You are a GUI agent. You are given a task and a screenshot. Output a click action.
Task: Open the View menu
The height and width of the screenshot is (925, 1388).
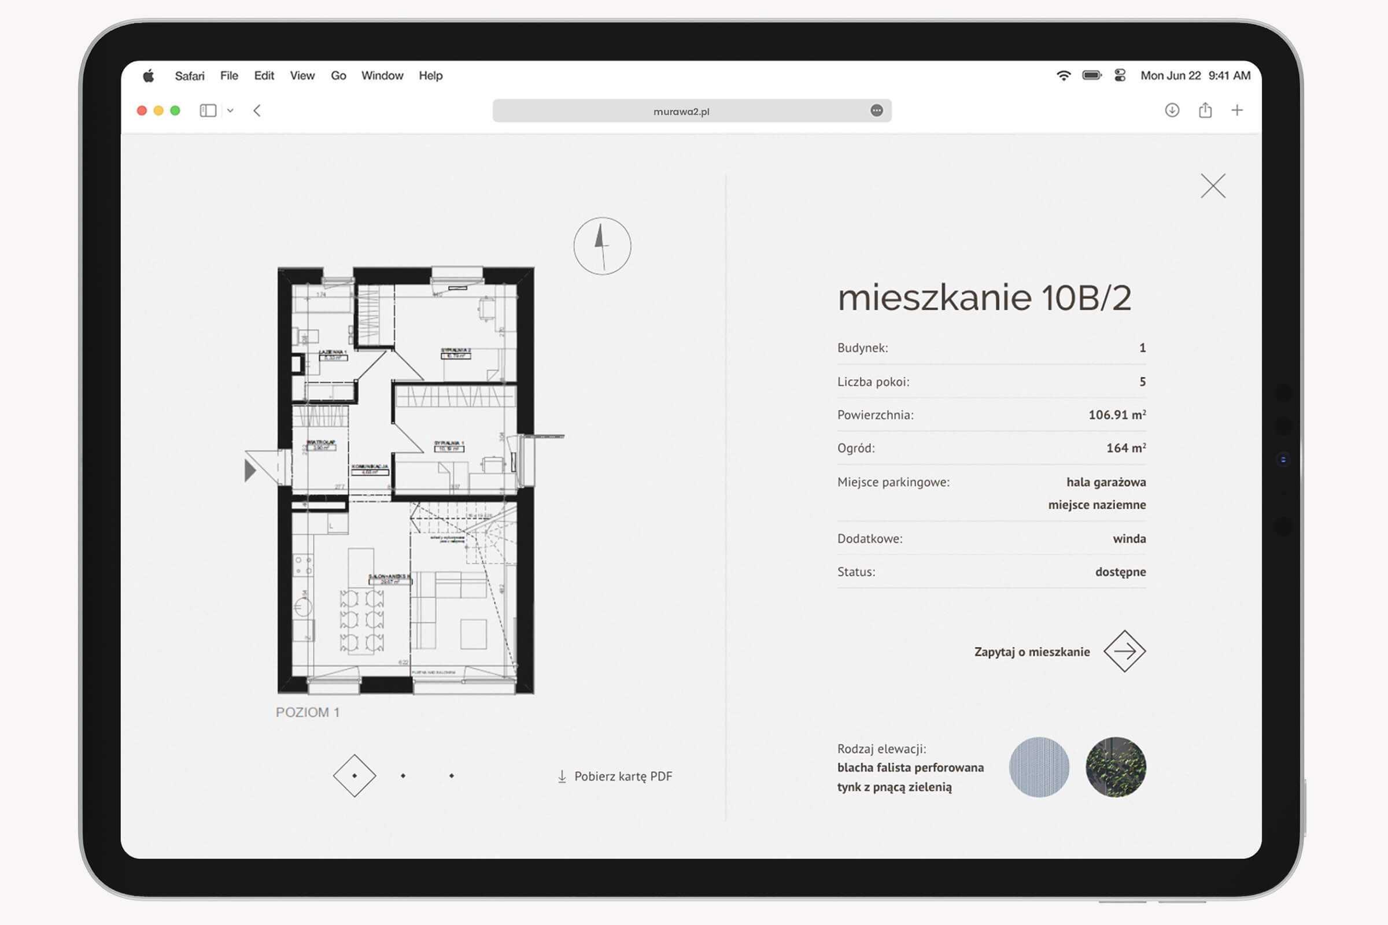click(302, 76)
